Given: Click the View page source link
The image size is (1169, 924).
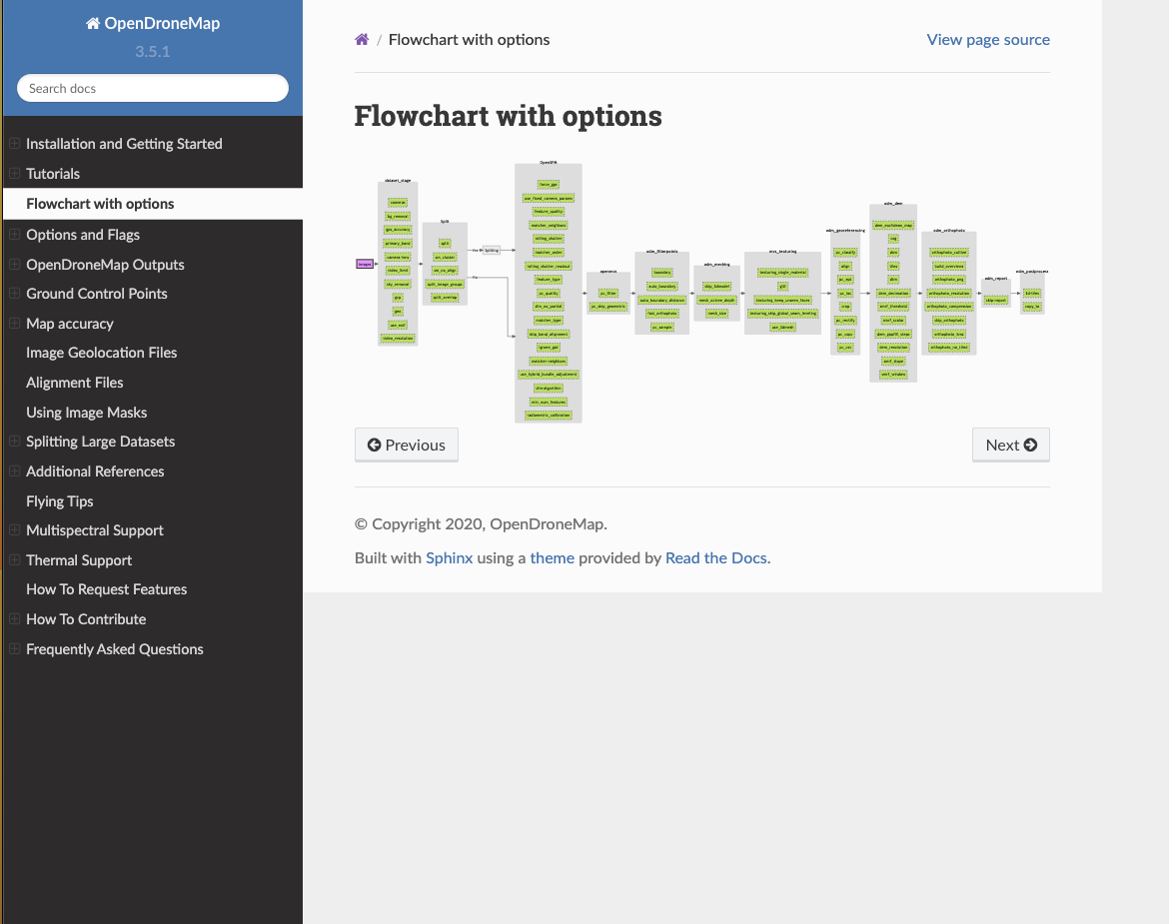Looking at the screenshot, I should pos(988,40).
